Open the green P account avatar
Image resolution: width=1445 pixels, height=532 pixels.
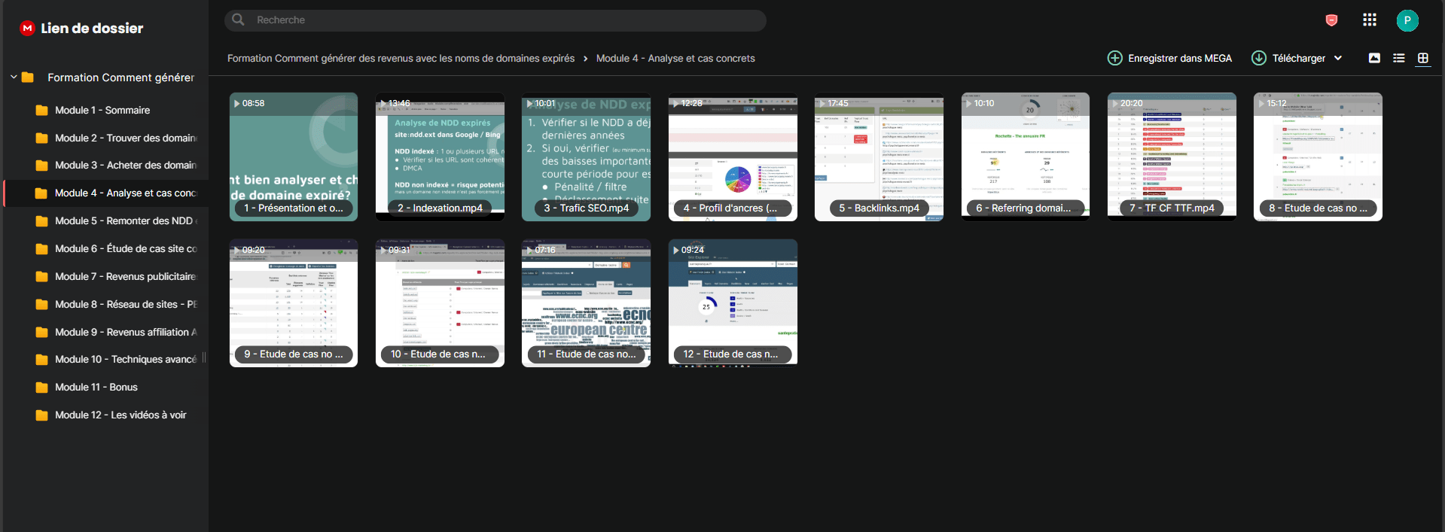(x=1407, y=20)
